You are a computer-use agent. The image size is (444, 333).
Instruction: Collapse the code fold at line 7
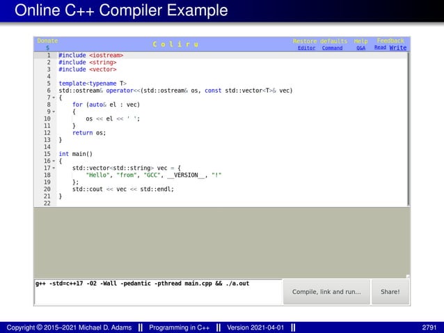[54, 98]
